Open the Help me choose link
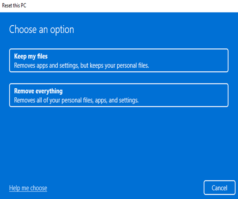 (x=28, y=188)
